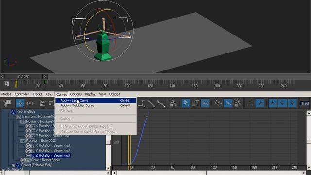Open the Filters tool in Track View toolbar
The image size is (311, 175).
7,103
